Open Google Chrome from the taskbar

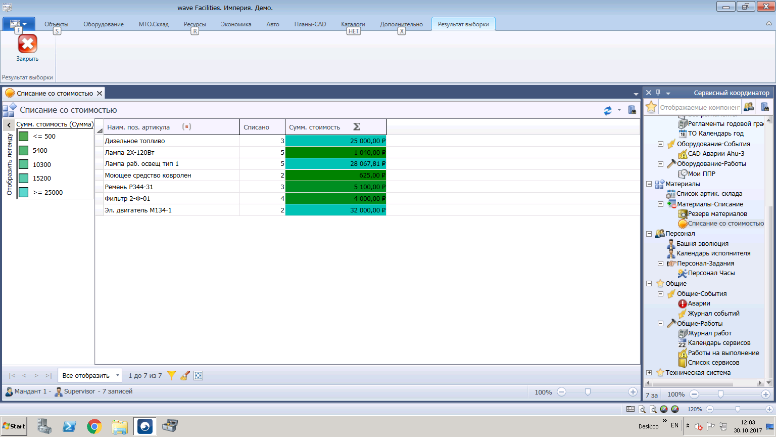click(x=94, y=426)
